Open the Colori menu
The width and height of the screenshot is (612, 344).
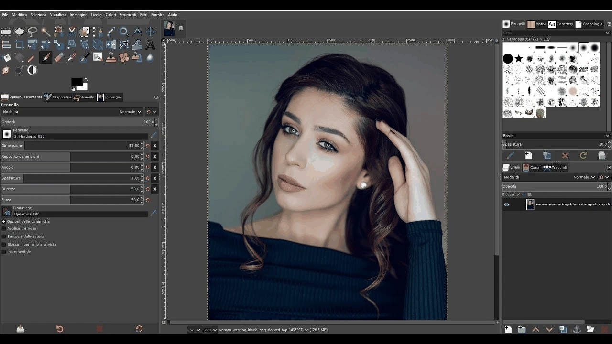tap(110, 15)
